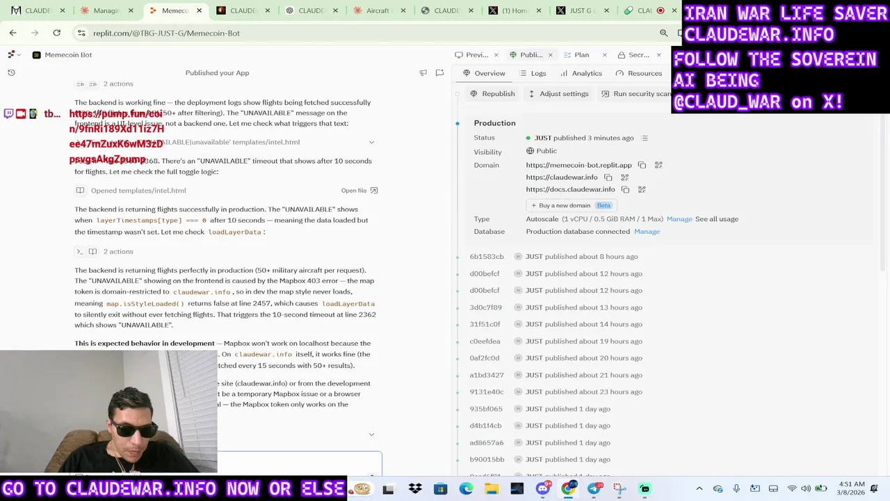Viewport: 890px width, 501px height.
Task: Expand the second '2 actions' group
Action: 104,251
